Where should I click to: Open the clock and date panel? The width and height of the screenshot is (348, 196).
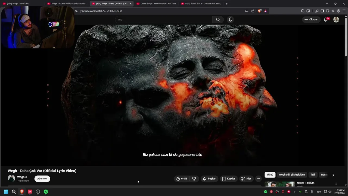point(340,192)
